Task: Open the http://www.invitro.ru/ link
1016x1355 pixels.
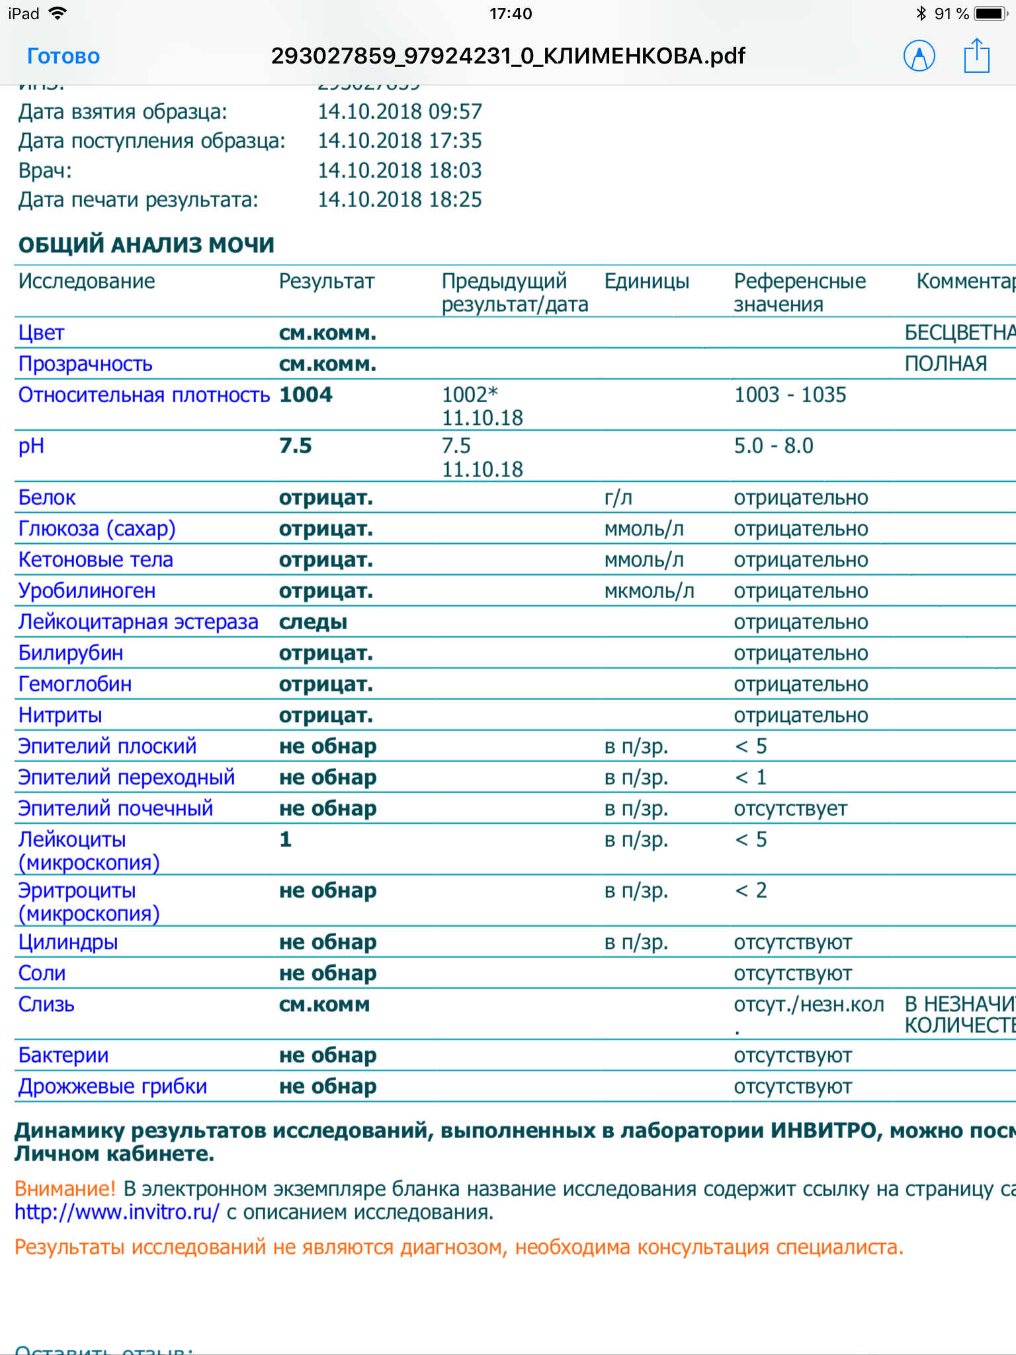Action: click(x=116, y=1212)
